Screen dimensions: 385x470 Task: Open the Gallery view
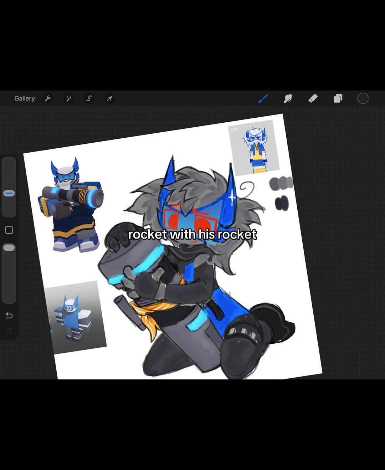pyautogui.click(x=25, y=98)
